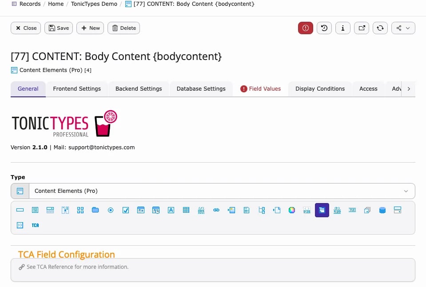The image size is (426, 287).
Task: Open the Access tab
Action: click(368, 89)
